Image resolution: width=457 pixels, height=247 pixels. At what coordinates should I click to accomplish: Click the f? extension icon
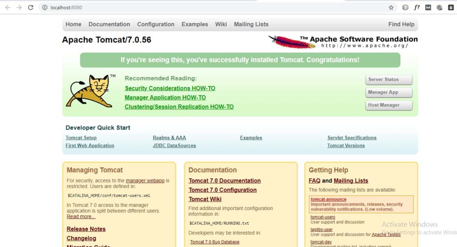[417, 8]
